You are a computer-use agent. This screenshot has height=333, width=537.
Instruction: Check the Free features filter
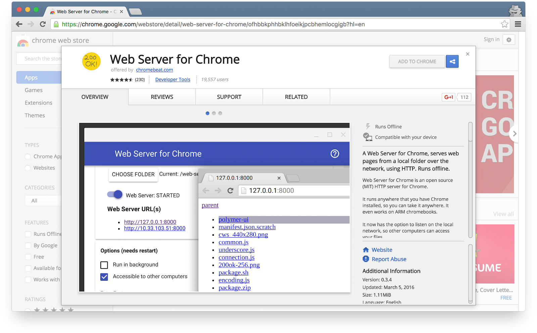pyautogui.click(x=28, y=257)
